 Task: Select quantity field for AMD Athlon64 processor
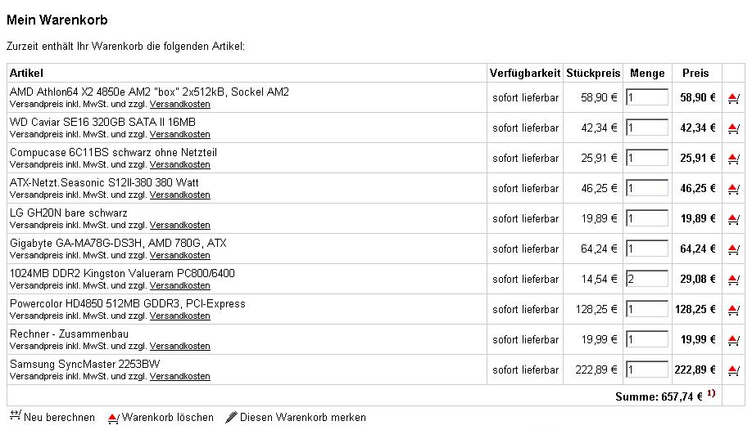click(x=647, y=97)
